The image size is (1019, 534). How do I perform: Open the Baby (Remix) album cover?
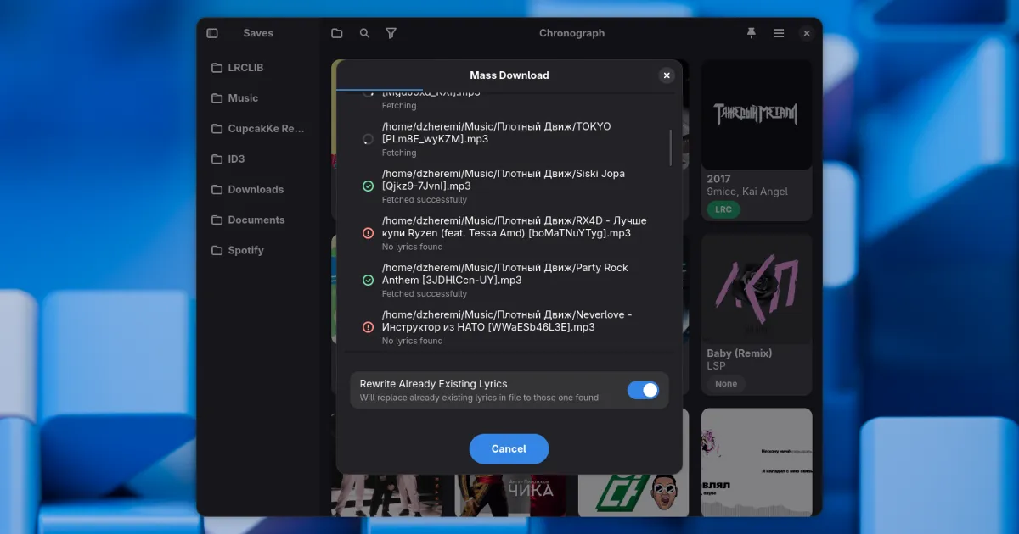coord(757,288)
